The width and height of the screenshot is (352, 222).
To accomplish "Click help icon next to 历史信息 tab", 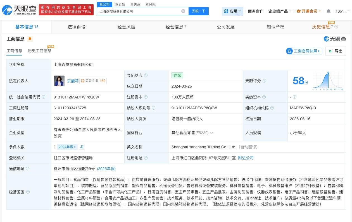I will 336,27.
